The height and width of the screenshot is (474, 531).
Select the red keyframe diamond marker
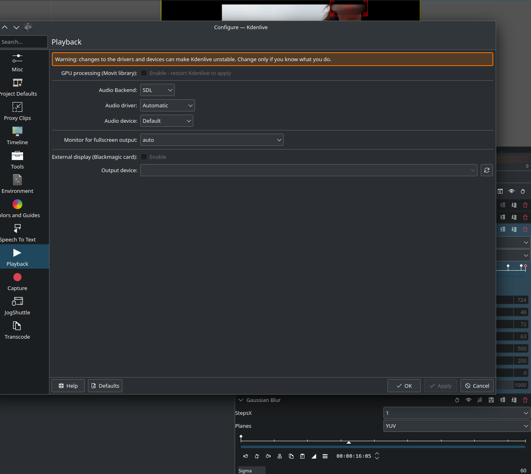pos(525,266)
